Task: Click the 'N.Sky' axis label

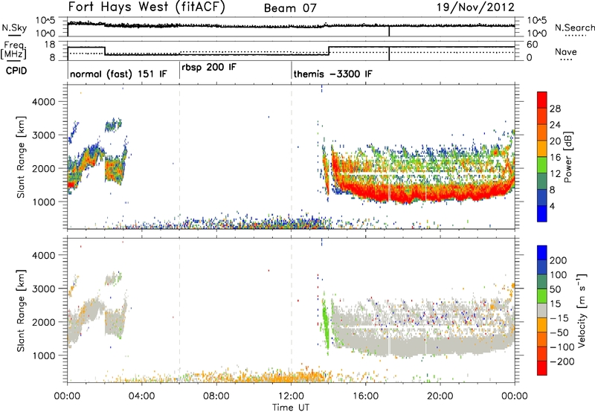Action: (x=14, y=28)
